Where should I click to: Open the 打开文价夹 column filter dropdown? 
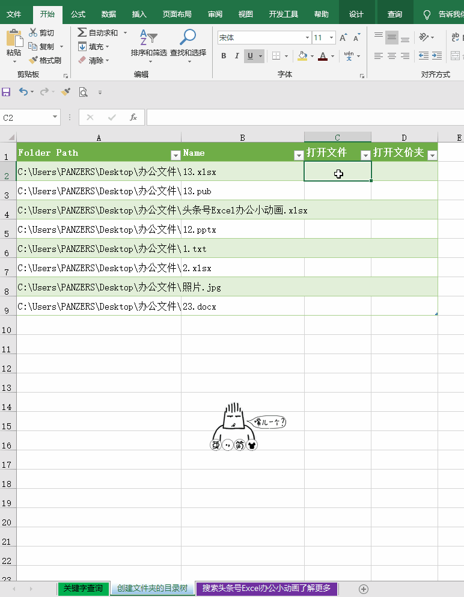click(432, 155)
